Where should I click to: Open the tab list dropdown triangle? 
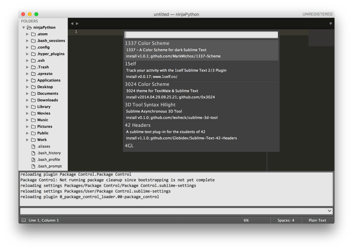331,24
